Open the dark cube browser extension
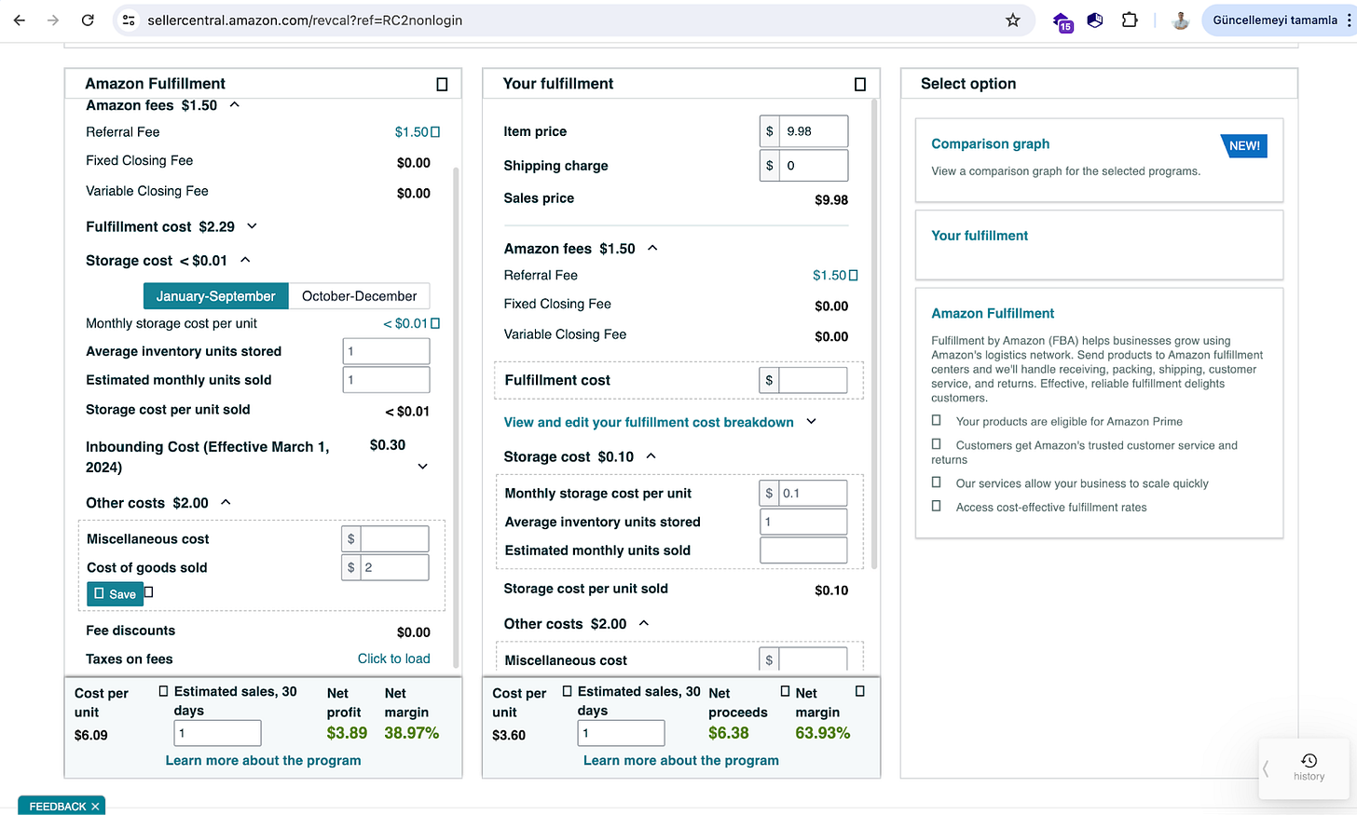Viewport: 1357px width, 815px height. pyautogui.click(x=1095, y=20)
